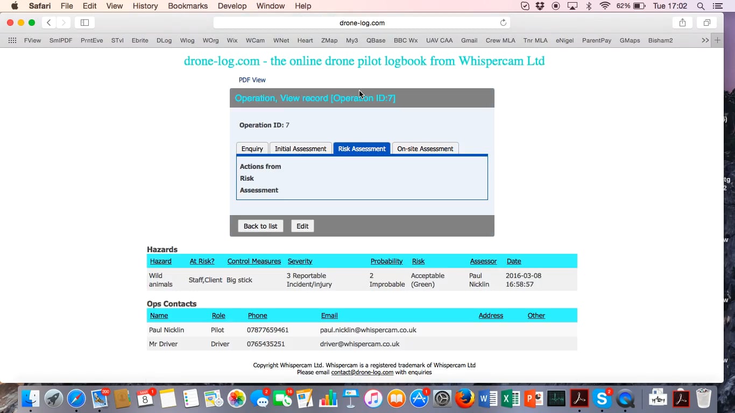Open the Window menu

click(271, 6)
